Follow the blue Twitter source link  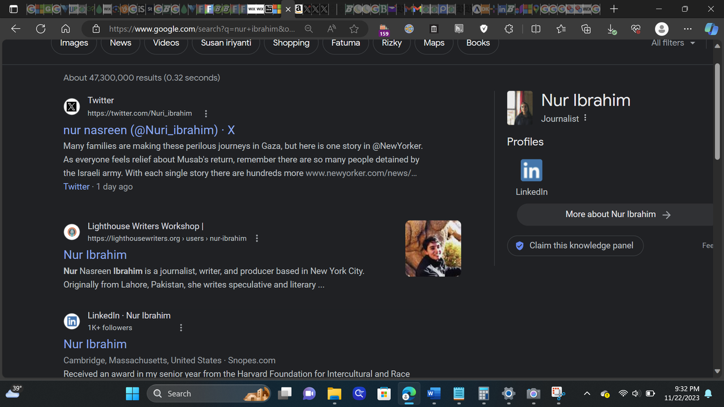click(x=76, y=187)
